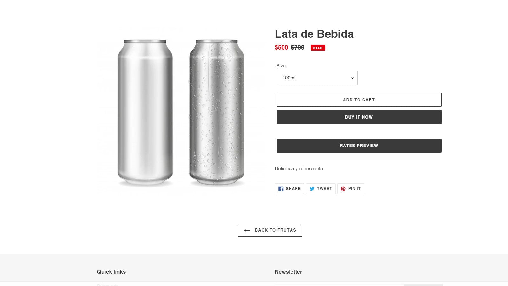Image resolution: width=508 pixels, height=286 pixels.
Task: Click the red SALE badge
Action: tap(317, 48)
